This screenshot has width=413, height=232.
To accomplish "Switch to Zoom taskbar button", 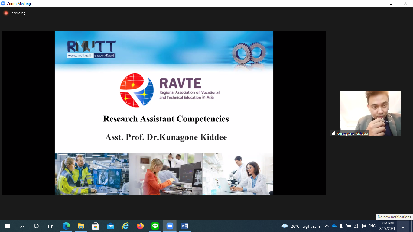I will pyautogui.click(x=170, y=226).
